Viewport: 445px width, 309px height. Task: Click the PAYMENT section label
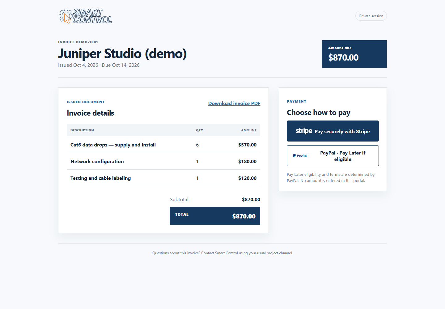click(x=296, y=101)
